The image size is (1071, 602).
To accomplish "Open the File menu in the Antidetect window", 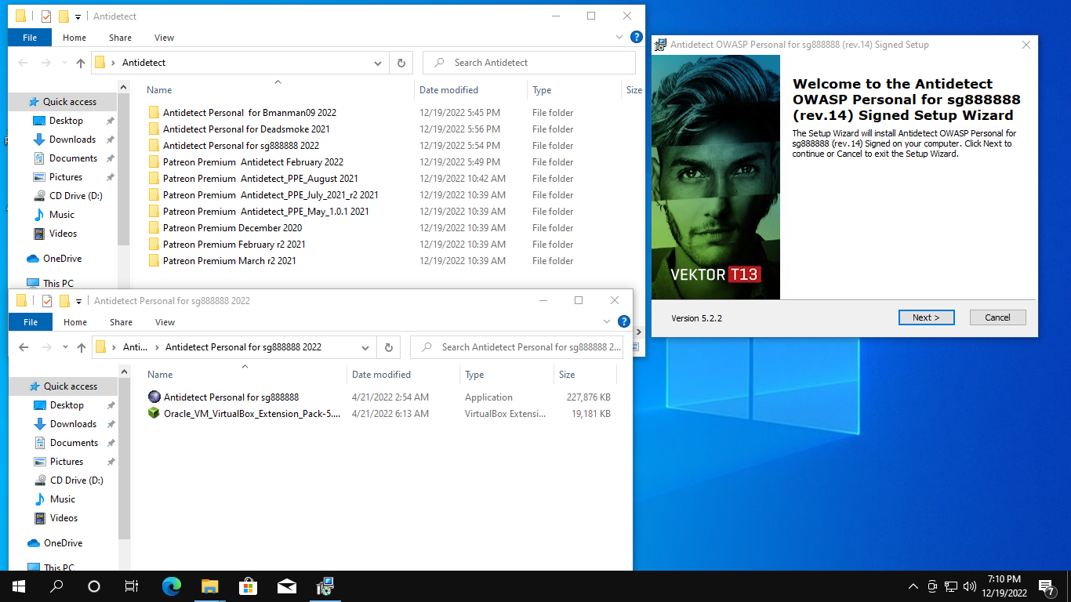I will tap(30, 38).
